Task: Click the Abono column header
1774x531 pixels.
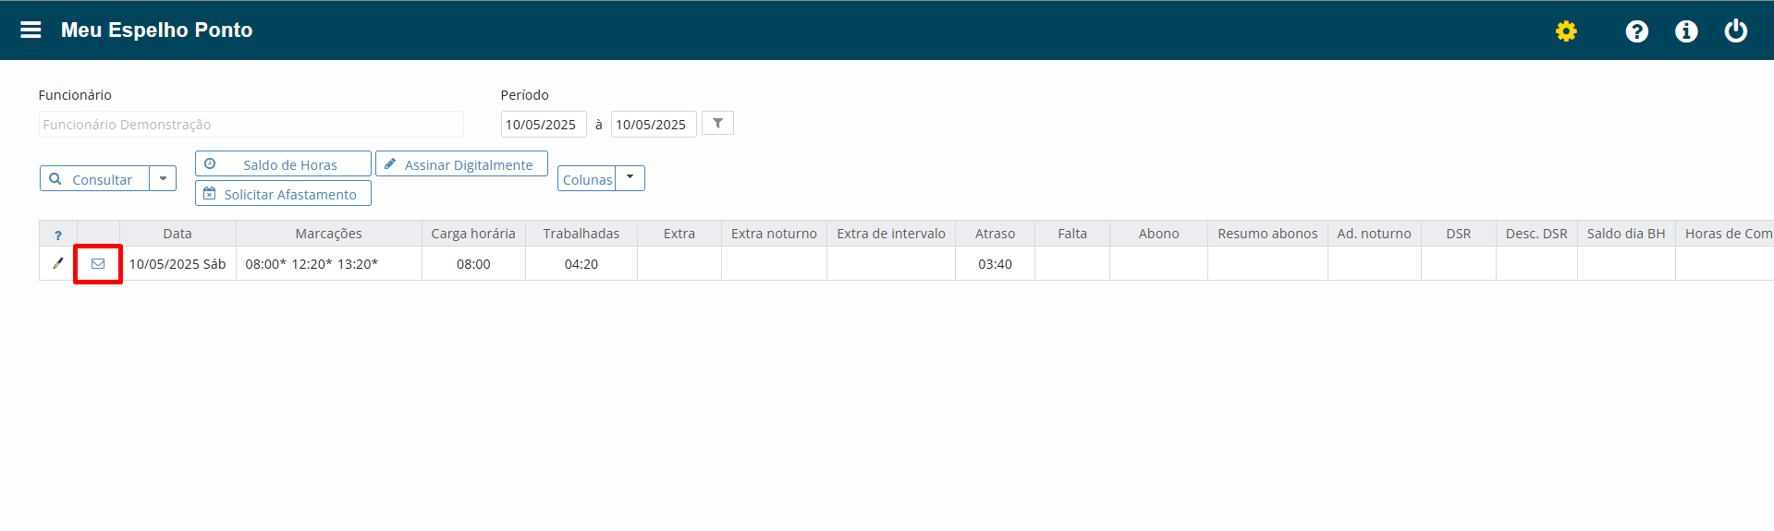Action: [1158, 234]
